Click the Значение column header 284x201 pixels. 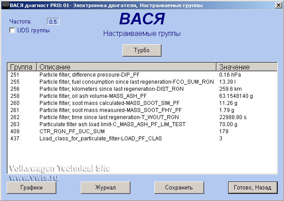[247, 67]
